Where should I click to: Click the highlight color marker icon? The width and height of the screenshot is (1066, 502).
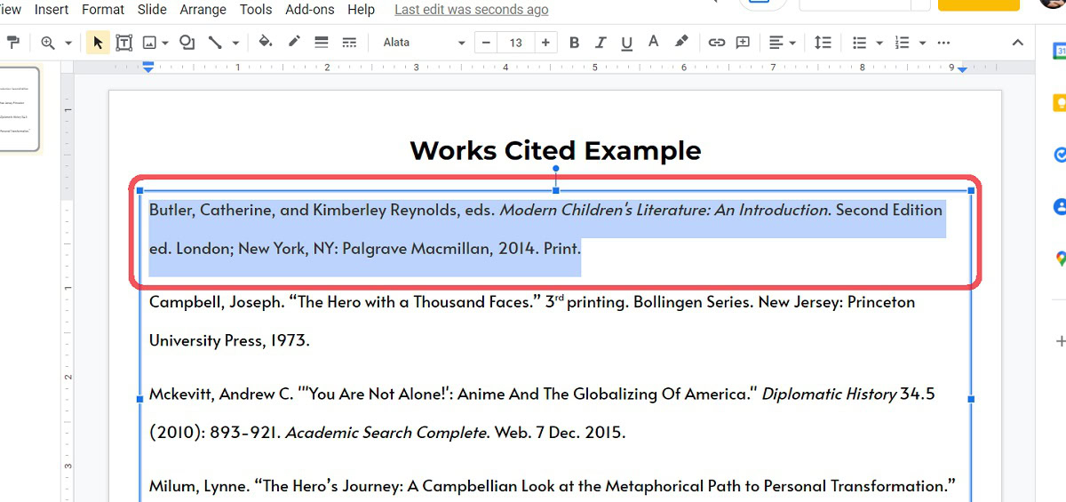pos(681,43)
